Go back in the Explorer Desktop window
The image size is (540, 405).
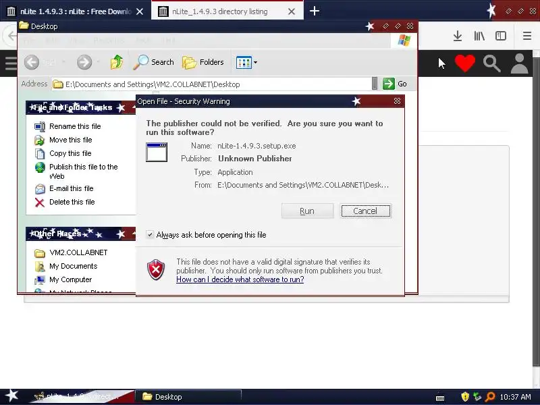tap(32, 62)
